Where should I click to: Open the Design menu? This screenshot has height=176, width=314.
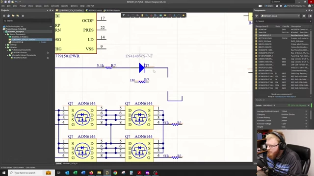pos(38,6)
